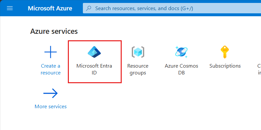This screenshot has width=261, height=130.
Task: Click the Azure Cosmos DB planet icon
Action: pyautogui.click(x=181, y=52)
